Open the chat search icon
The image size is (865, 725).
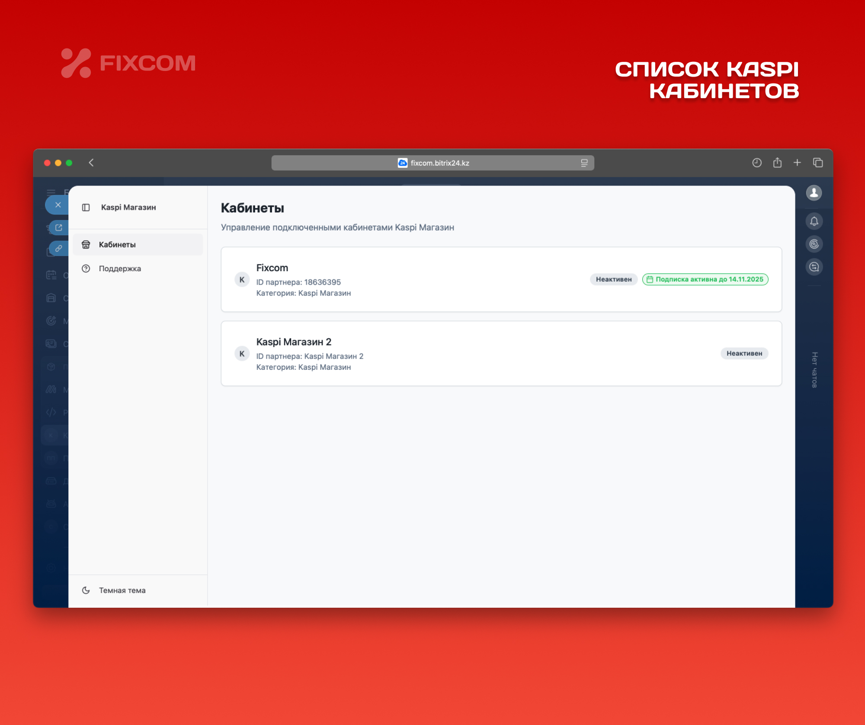tap(814, 267)
